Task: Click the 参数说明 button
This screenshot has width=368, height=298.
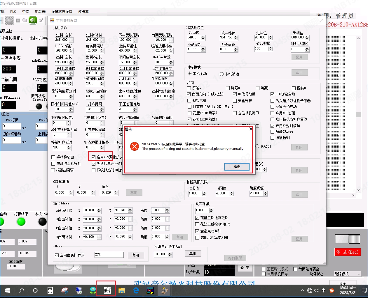Action: tap(235, 258)
